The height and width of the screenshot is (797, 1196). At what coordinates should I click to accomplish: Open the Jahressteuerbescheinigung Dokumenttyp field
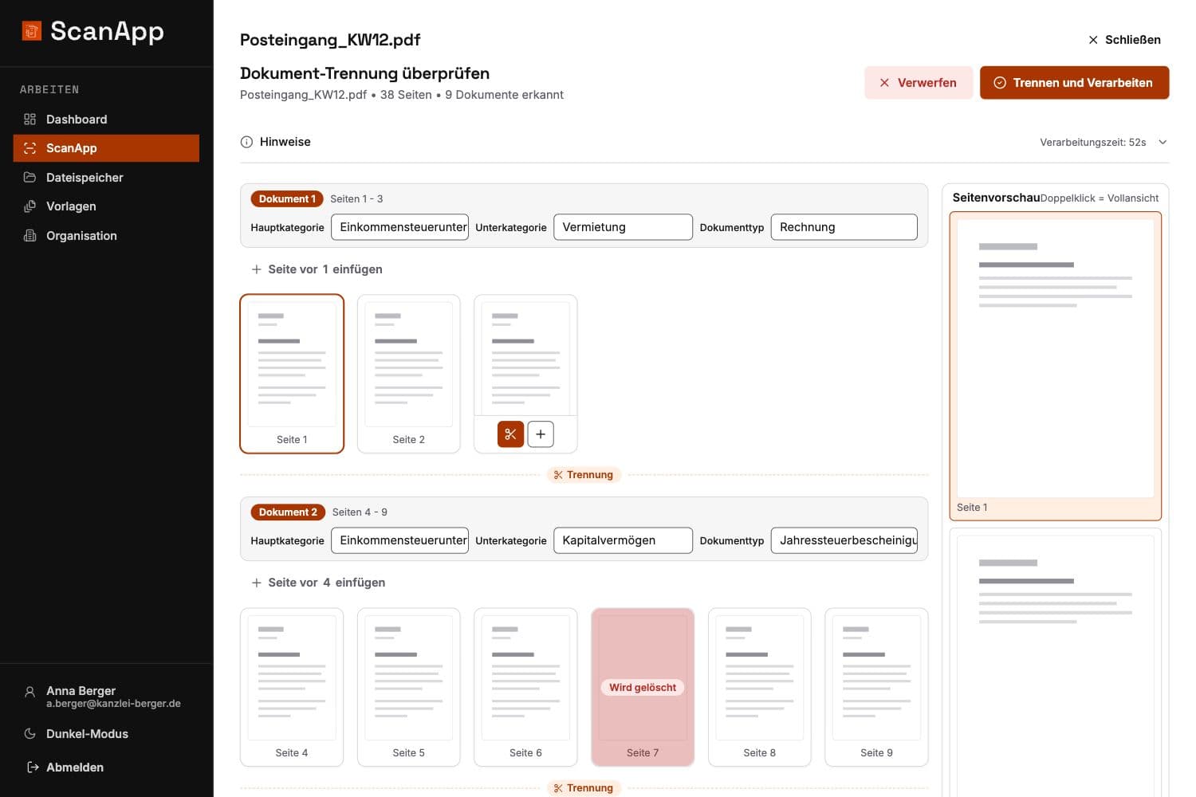844,540
